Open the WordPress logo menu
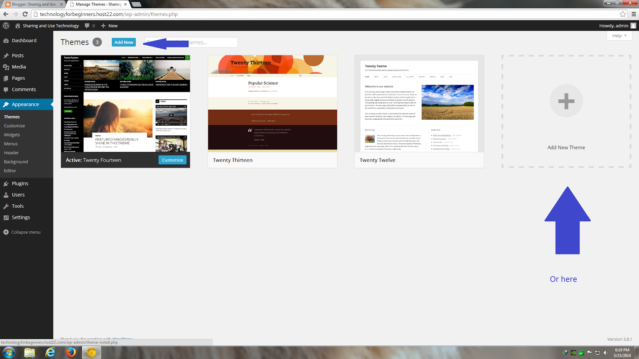639x359 pixels. click(x=6, y=26)
